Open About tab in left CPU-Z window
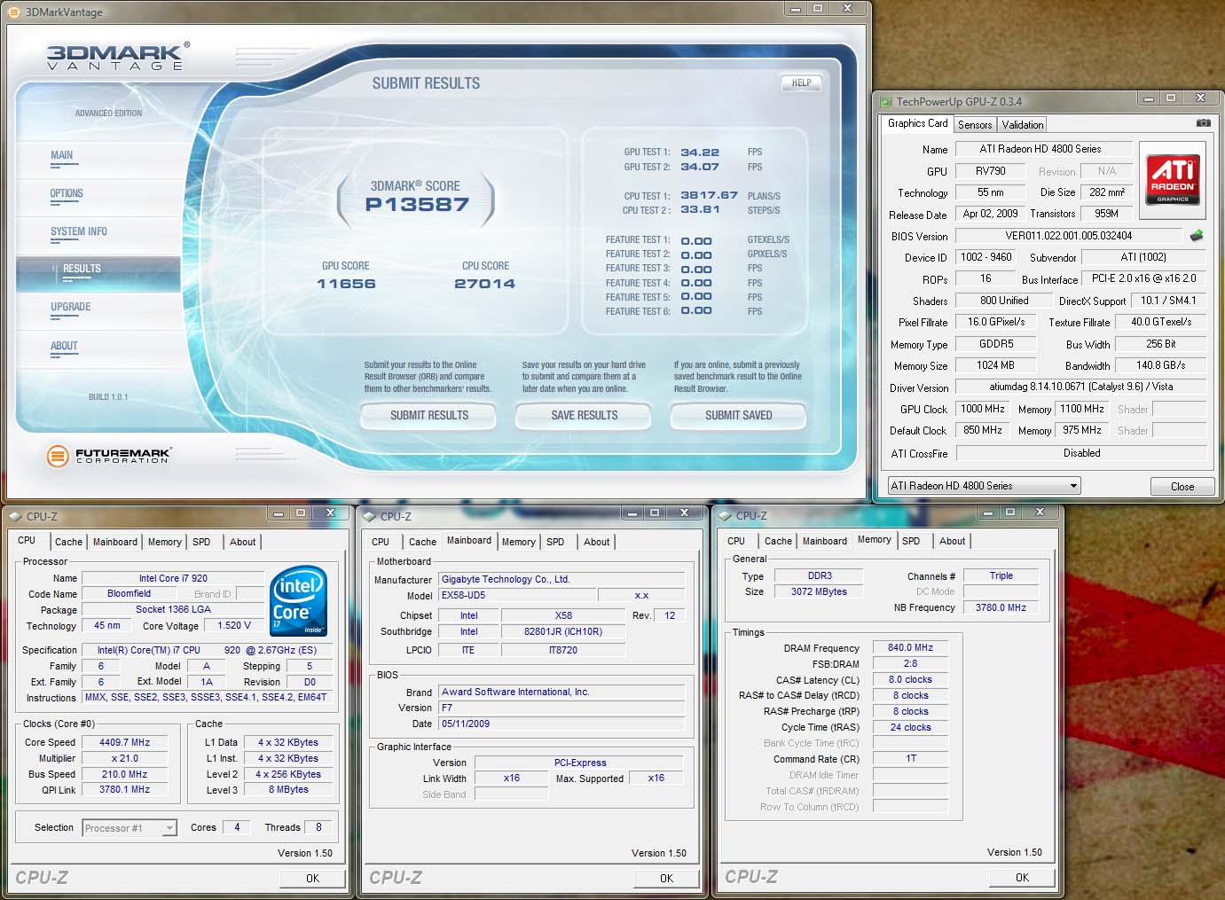The image size is (1225, 900). click(x=243, y=542)
